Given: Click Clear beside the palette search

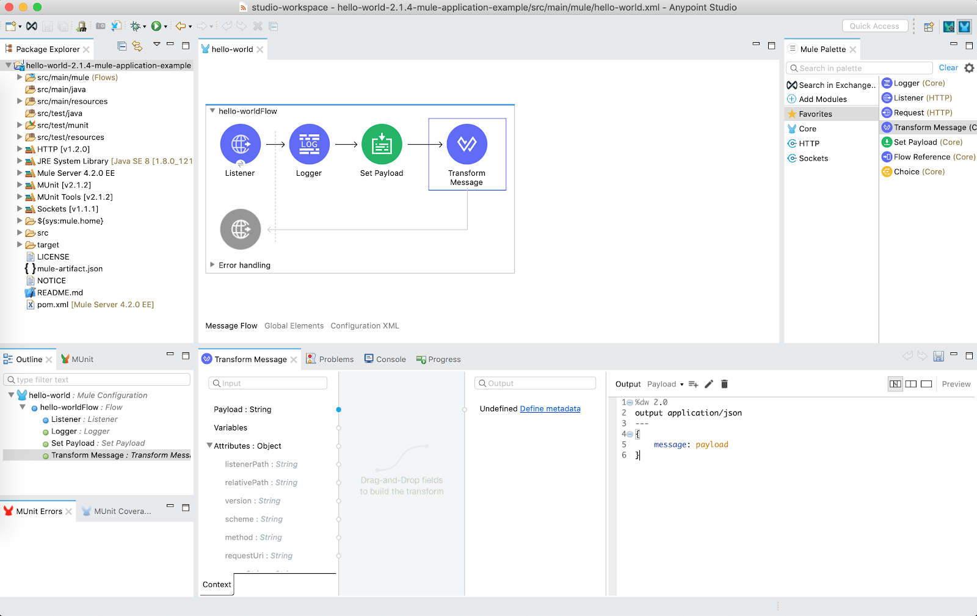Looking at the screenshot, I should (x=948, y=68).
